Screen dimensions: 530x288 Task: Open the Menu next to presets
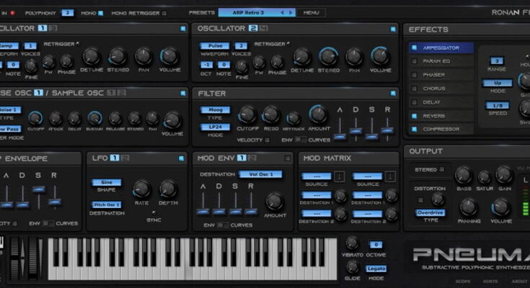(311, 13)
